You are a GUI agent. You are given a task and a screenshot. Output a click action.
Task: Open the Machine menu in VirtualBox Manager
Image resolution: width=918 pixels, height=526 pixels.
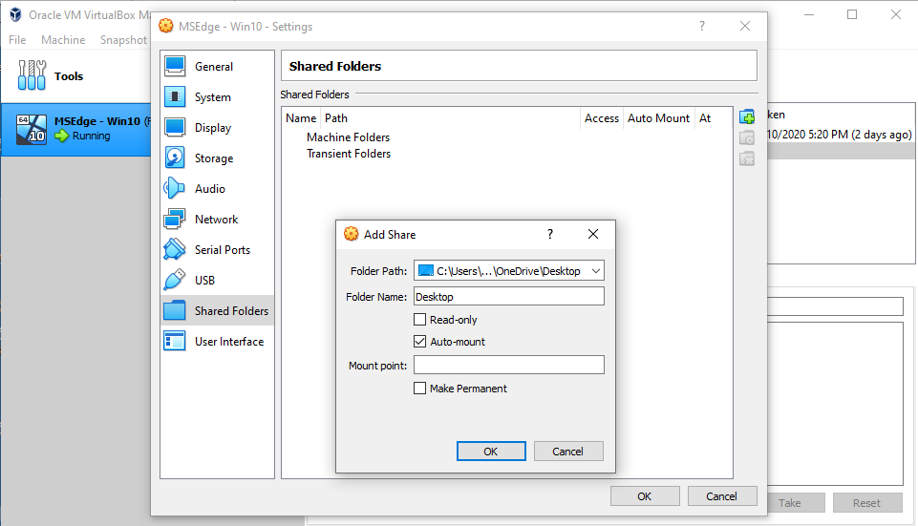coord(63,40)
